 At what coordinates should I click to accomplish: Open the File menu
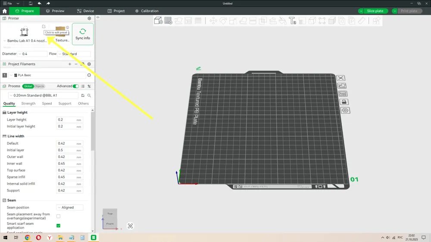point(7,3)
